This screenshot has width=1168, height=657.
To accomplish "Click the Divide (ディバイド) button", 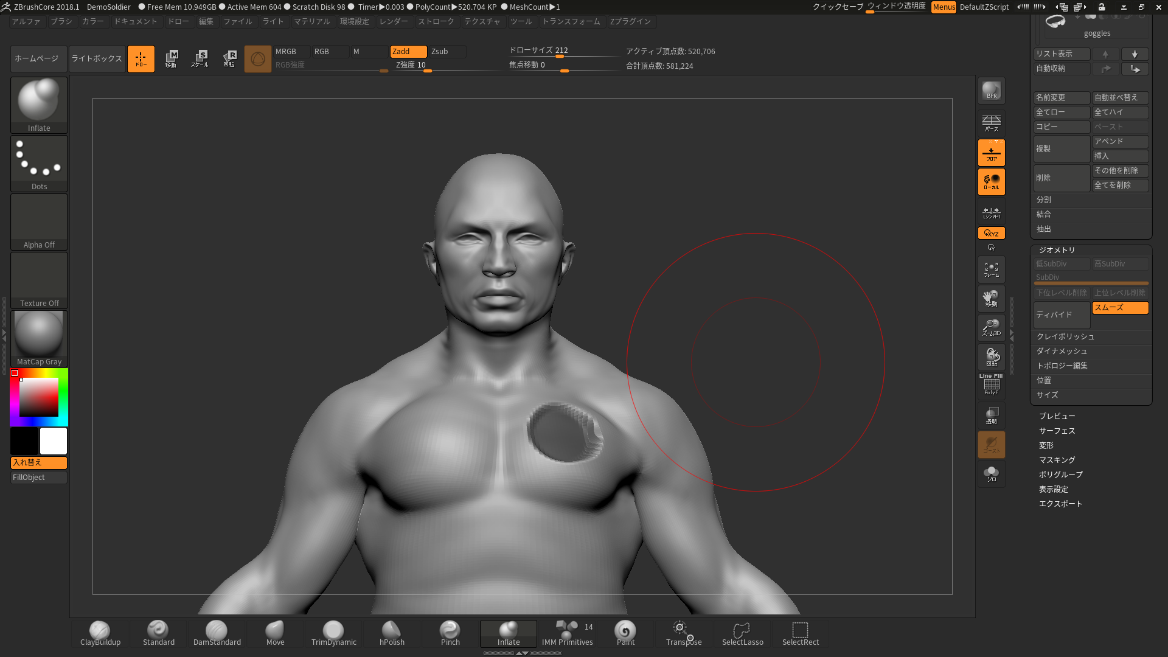I will click(x=1062, y=315).
